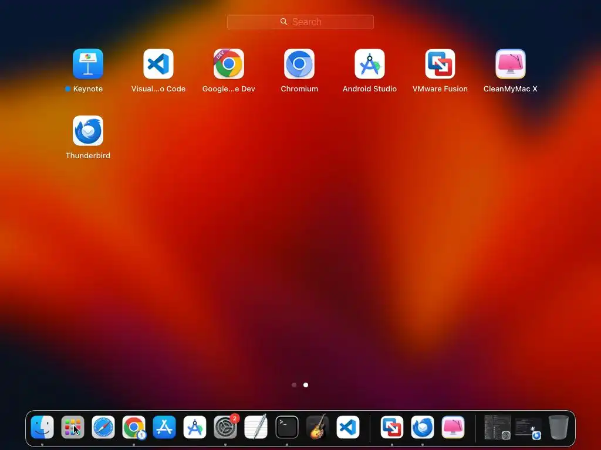Screen dimensions: 601x450
Task: Open Finder from the Dock
Action: point(42,427)
